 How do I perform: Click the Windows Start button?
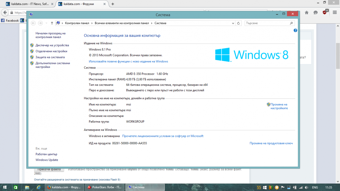tap(5, 187)
